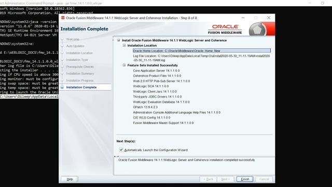Image resolution: width=332 pixels, height=187 pixels.
Task: Select Core Application Server 14.1.1.0.0
Action: coord(156,71)
